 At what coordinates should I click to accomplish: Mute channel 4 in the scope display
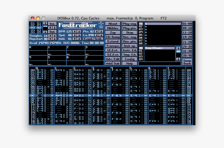point(38,61)
